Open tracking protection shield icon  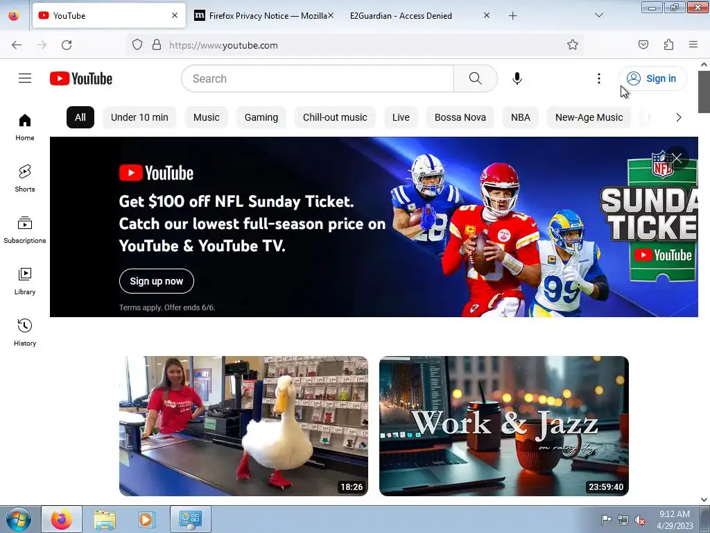(137, 45)
